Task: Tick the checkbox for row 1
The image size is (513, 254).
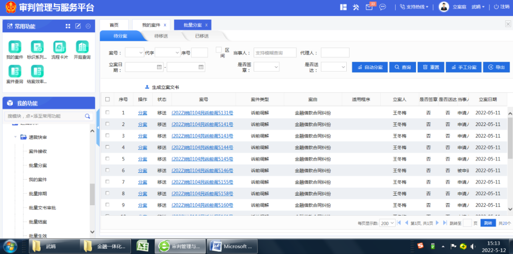Action: 107,112
